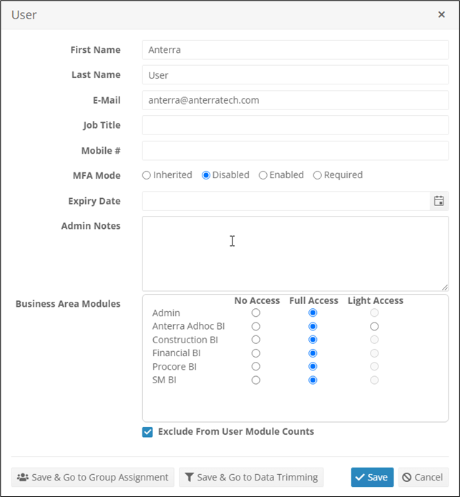Select Disabled MFA mode option
Viewport: 460px width, 497px height.
click(206, 175)
